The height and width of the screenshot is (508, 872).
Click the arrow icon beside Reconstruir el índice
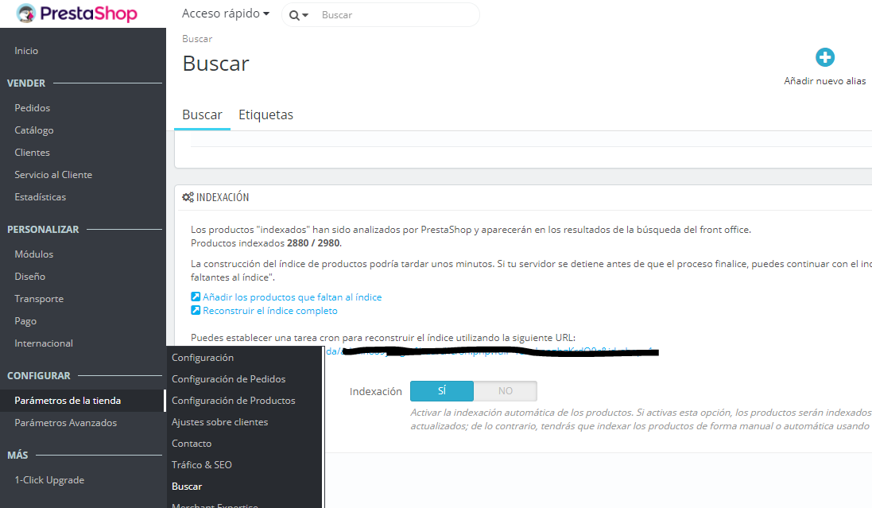coord(196,311)
